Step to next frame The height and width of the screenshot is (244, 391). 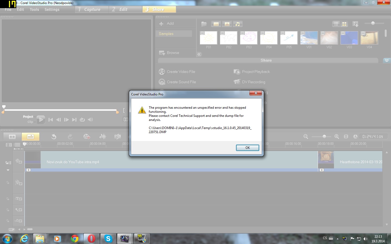[x=66, y=120]
